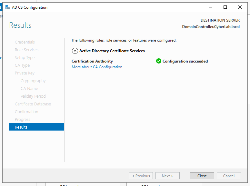Select the Role Services step
Screen dimensions: 250x186
point(26,50)
